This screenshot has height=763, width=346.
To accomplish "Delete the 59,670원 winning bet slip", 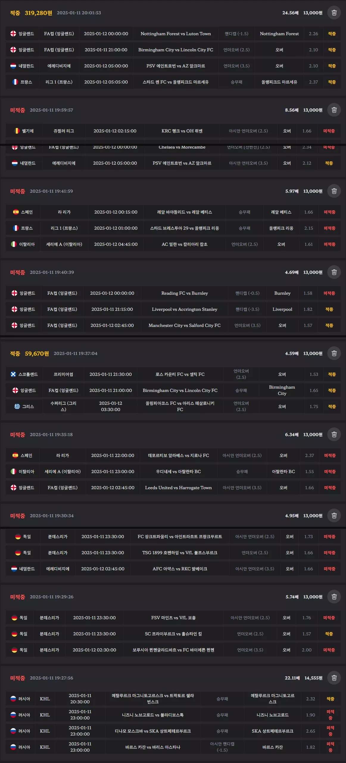I will point(334,353).
